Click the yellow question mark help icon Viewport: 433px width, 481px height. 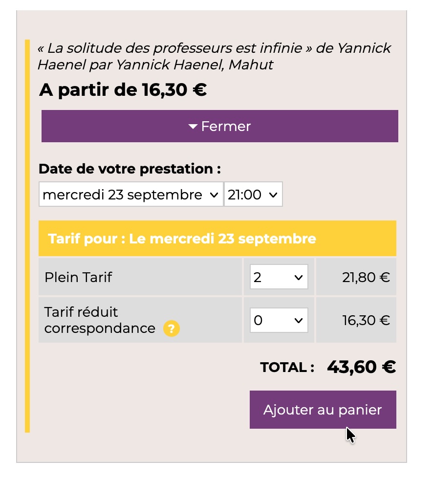[x=172, y=328]
